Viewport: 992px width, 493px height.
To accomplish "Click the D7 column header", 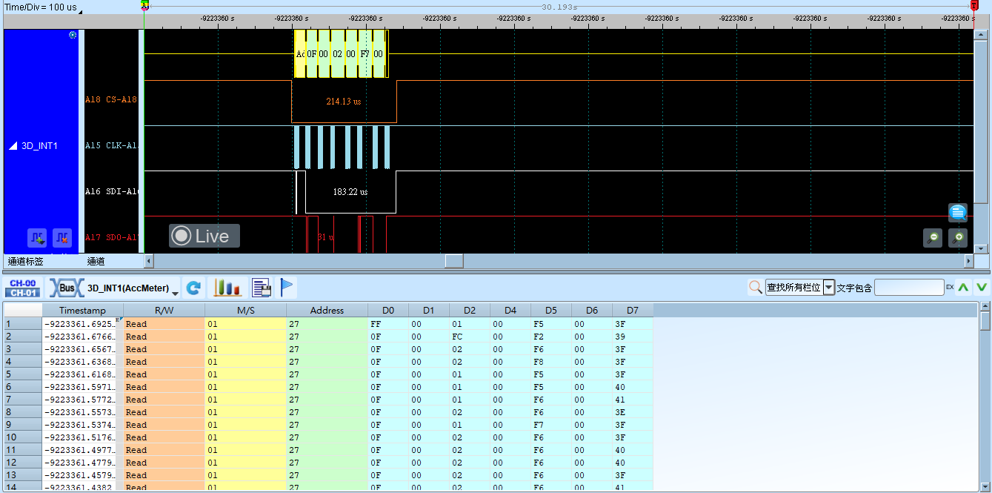I will [633, 310].
